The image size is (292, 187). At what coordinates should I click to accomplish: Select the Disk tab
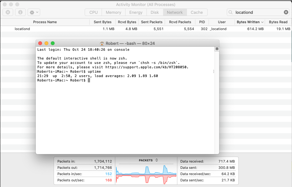[155, 12]
